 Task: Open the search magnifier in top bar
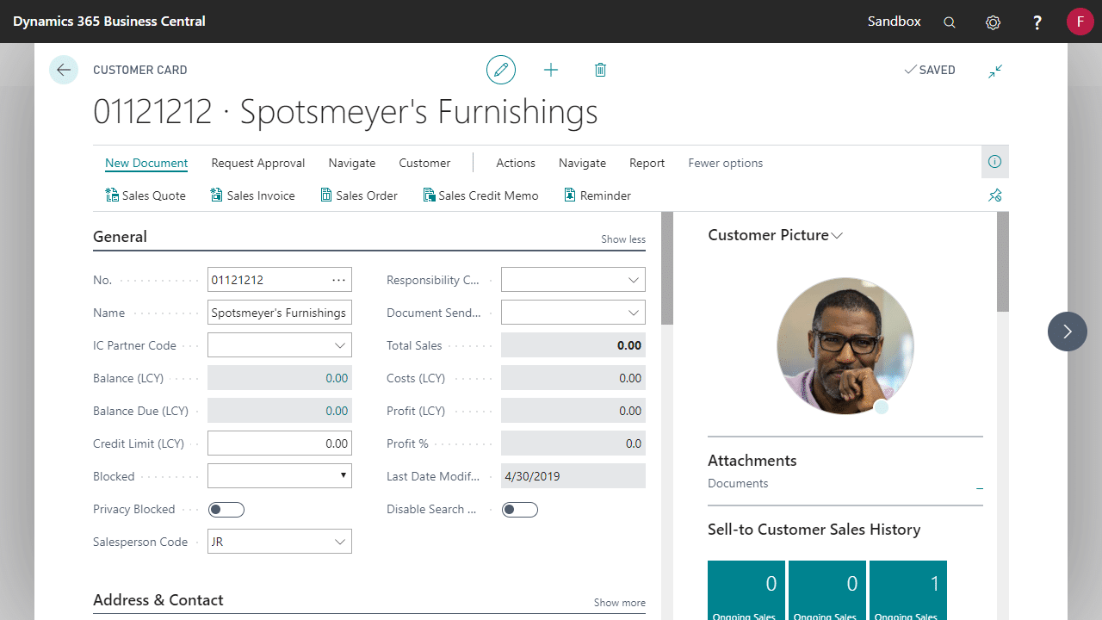tap(950, 22)
